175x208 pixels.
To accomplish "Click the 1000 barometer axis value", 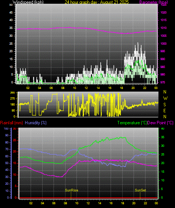I will pos(163,44).
